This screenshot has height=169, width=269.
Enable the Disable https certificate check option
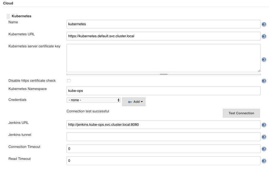pos(68,81)
